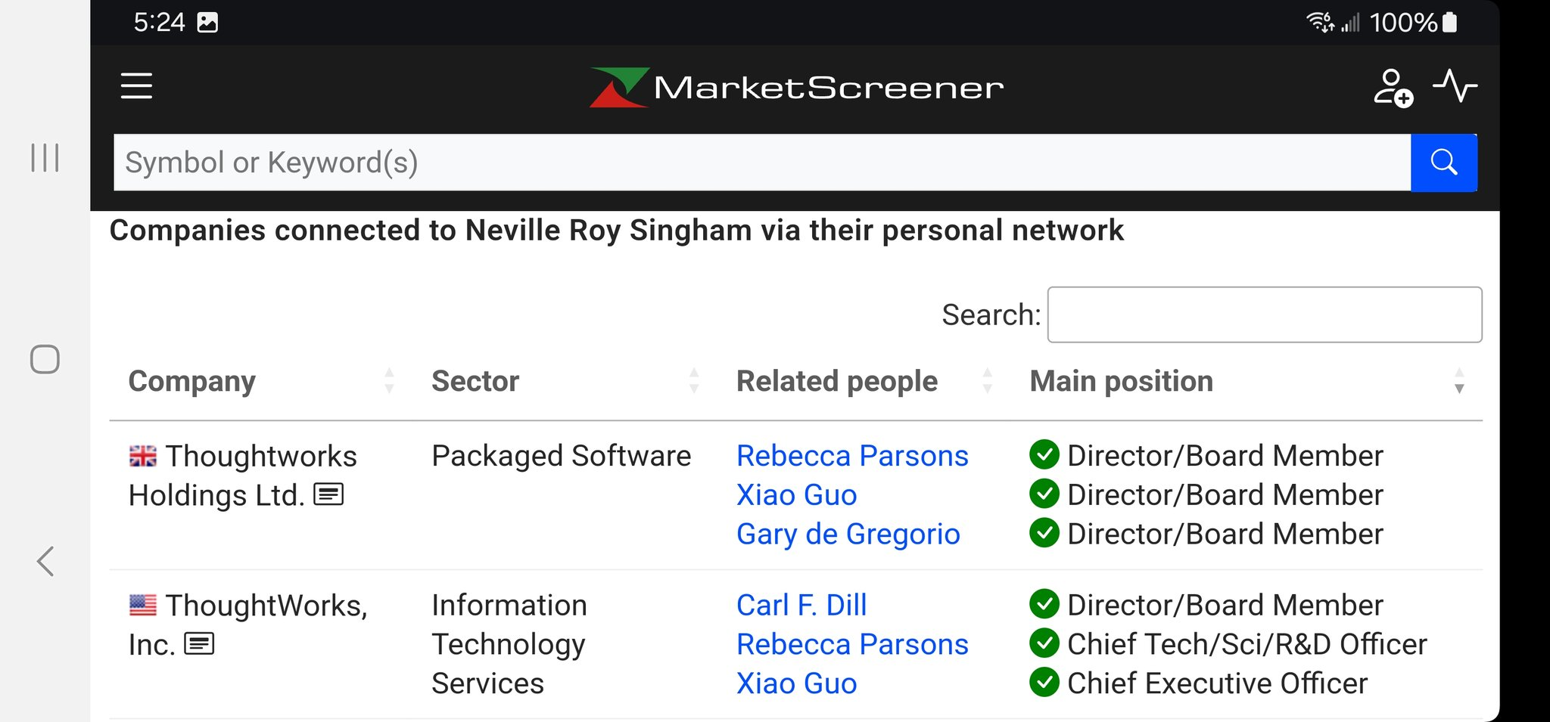1550x722 pixels.
Task: Click the blue search magnifier button
Action: point(1443,163)
